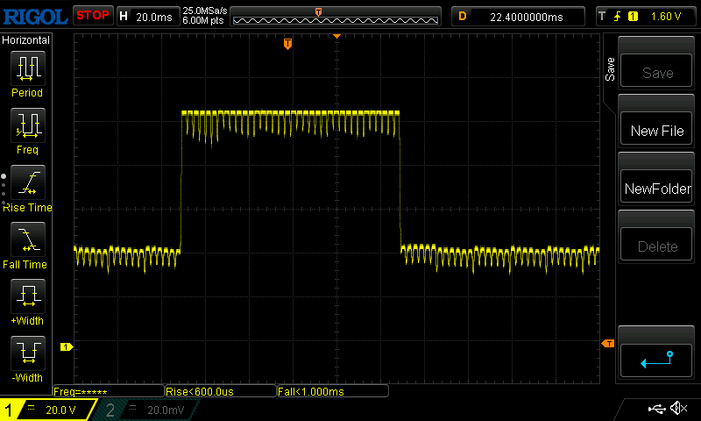
Task: Click the small orange trigger-point triangle at the top of the grid
Action: [x=336, y=36]
